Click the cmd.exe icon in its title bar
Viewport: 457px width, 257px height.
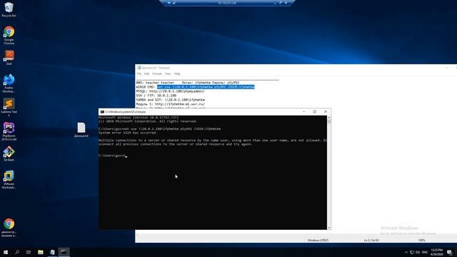point(102,111)
